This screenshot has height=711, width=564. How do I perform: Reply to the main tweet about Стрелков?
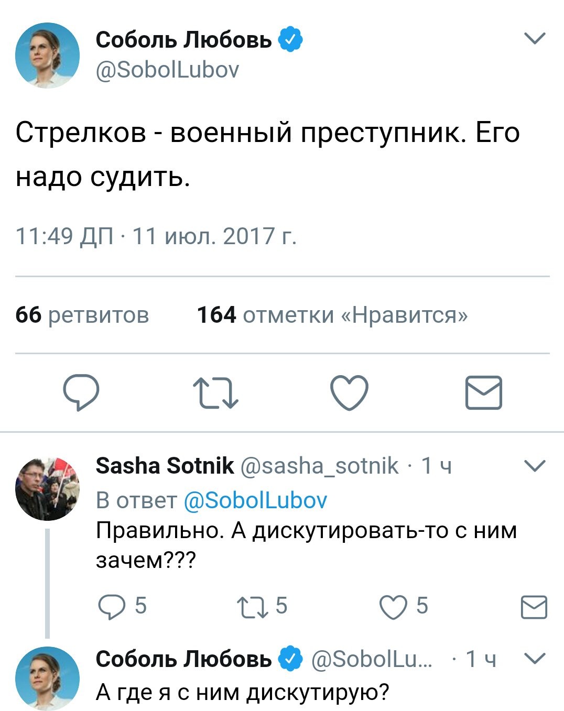click(81, 392)
